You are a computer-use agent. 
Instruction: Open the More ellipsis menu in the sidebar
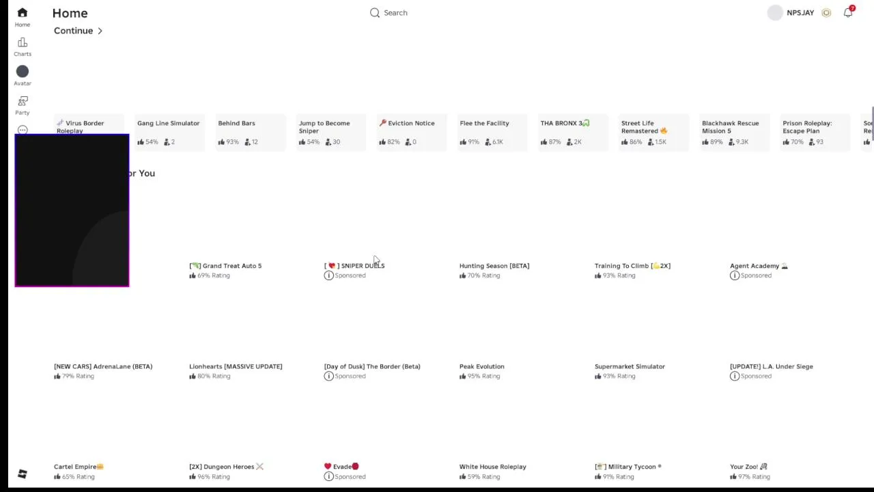[x=23, y=129]
